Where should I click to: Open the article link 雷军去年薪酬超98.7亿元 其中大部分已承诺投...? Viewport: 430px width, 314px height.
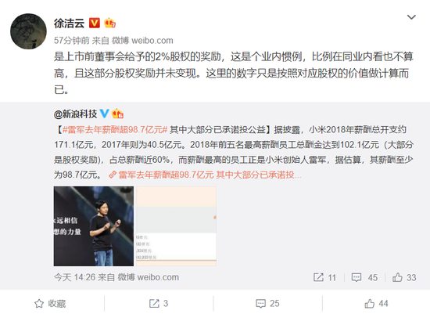pos(205,175)
